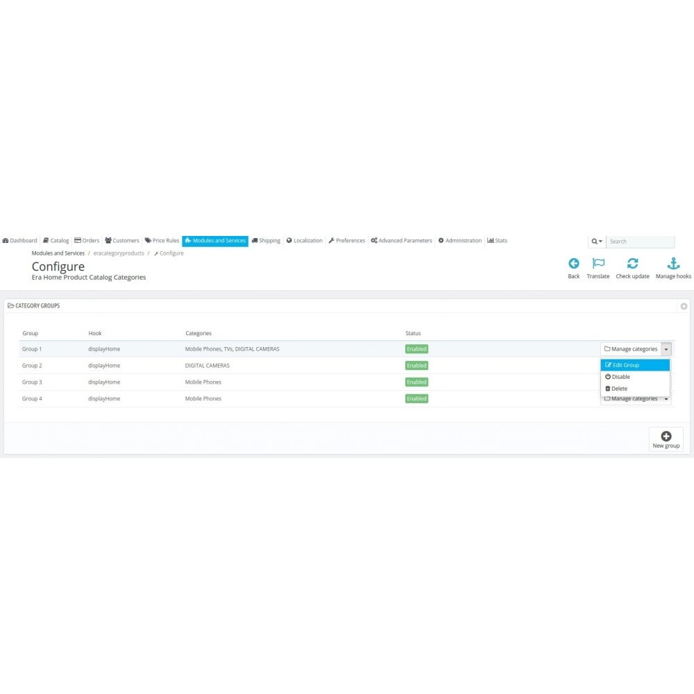Follow the Modules and Services breadcrumb link

click(x=58, y=253)
